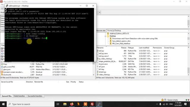Viewport: 190px width, 107px height.
Task: Click remote tree scroll-down arrow
Action: [189, 44]
